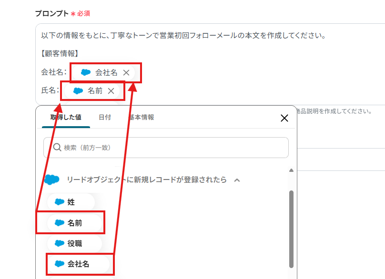The height and width of the screenshot is (279, 385).
Task: Focus the 検索（前方一致）search field
Action: [x=172, y=148]
